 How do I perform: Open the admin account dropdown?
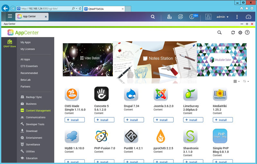pos(222,17)
